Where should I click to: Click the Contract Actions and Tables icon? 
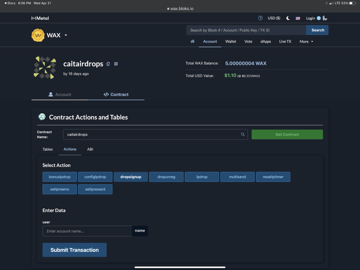point(42,117)
